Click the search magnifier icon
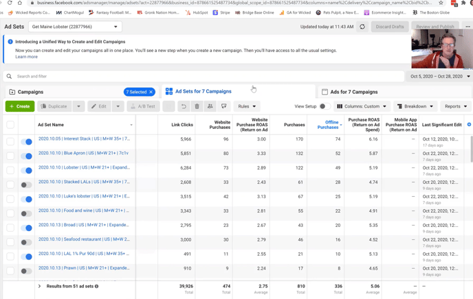 coord(10,76)
